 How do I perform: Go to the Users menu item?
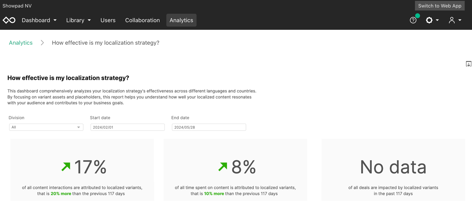(108, 20)
